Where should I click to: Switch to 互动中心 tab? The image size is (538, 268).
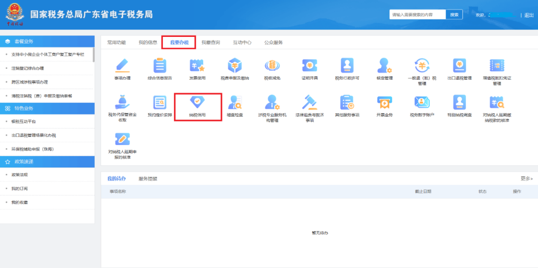(x=242, y=42)
